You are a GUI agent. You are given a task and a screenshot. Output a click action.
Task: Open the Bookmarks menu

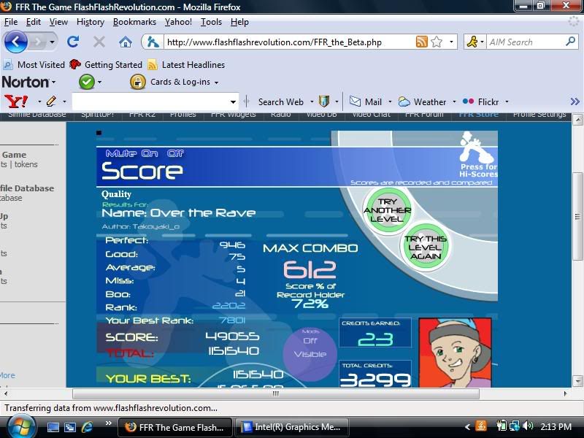[x=134, y=22]
